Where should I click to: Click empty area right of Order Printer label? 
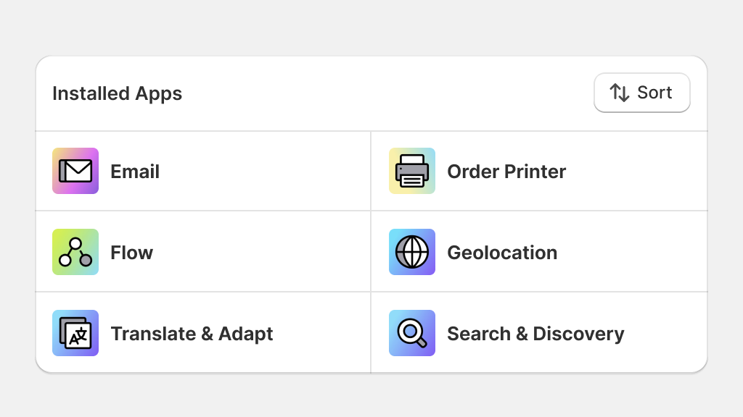click(636, 171)
